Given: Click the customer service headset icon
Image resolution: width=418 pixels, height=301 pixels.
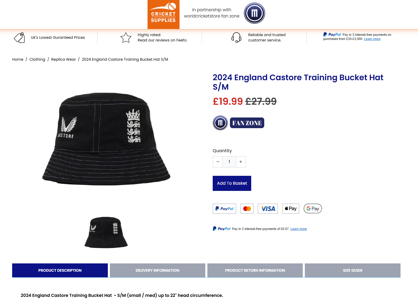Looking at the screenshot, I should coord(236,38).
